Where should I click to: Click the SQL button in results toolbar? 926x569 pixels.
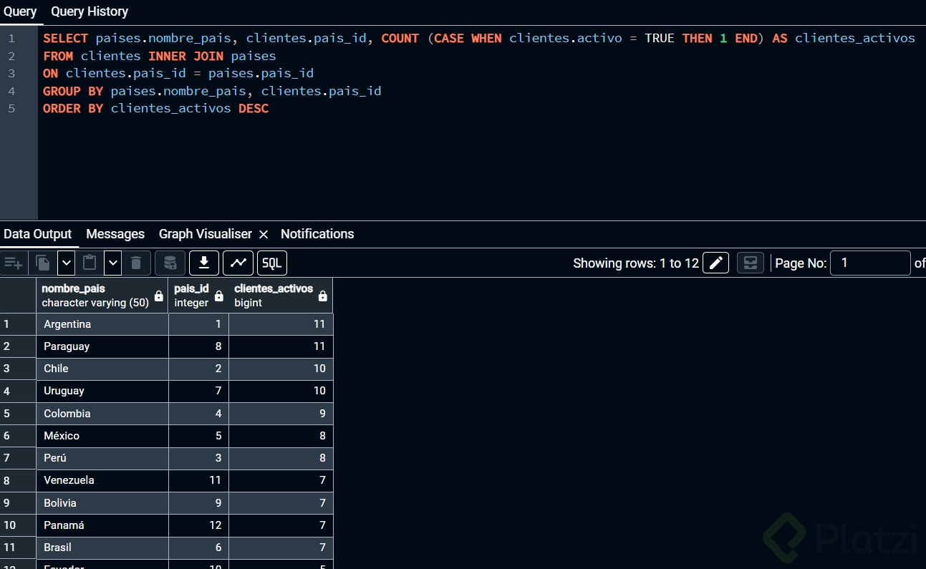[272, 263]
